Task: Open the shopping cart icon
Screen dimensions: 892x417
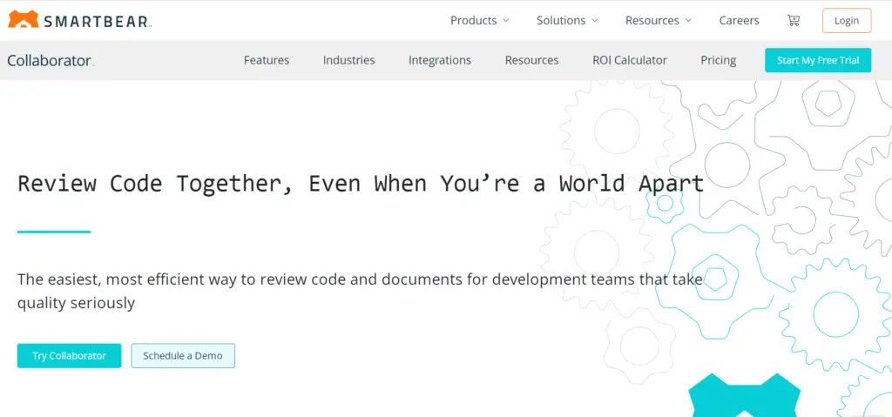Action: coord(793,20)
